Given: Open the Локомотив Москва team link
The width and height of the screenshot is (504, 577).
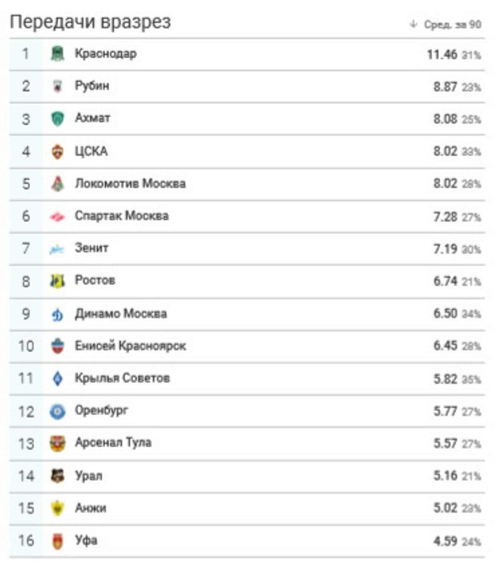Looking at the screenshot, I should [x=130, y=183].
